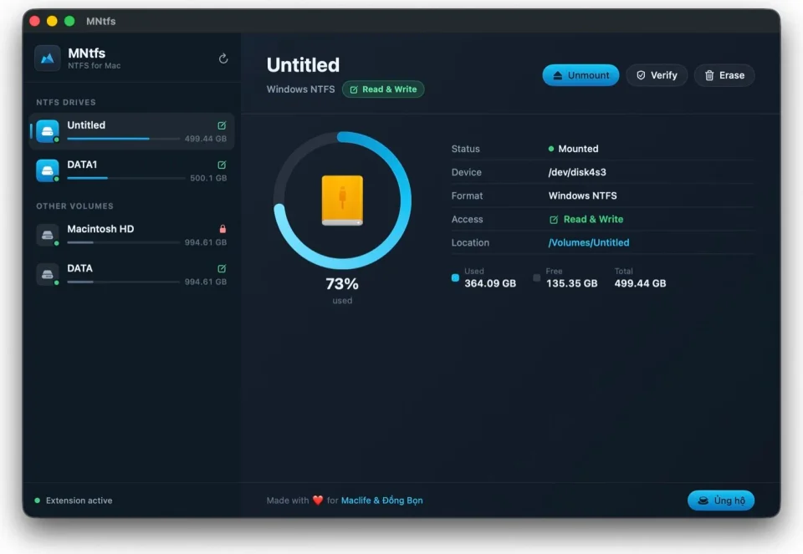Click the green zoom window button
This screenshot has width=803, height=554.
pyautogui.click(x=69, y=21)
